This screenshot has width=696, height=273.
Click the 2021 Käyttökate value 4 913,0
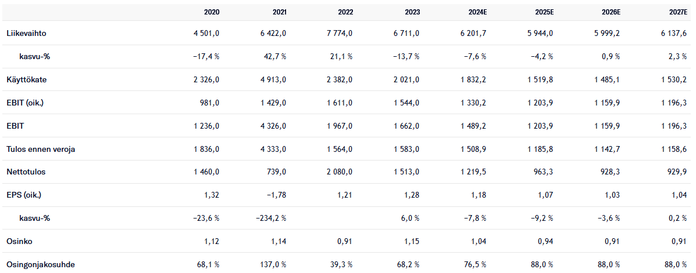click(x=272, y=79)
